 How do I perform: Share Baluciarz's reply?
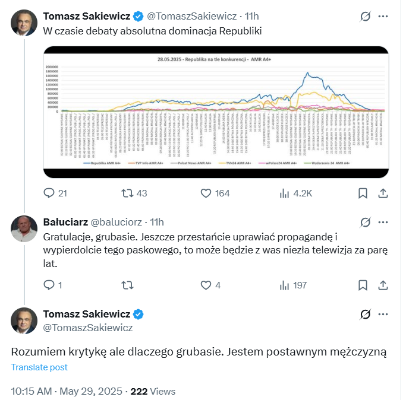tap(383, 285)
